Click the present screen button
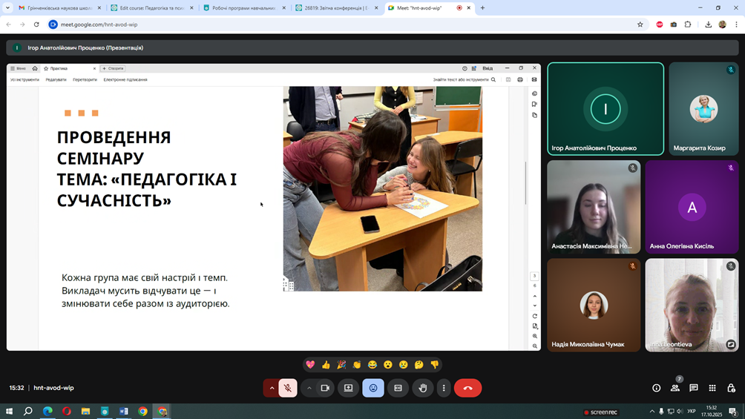Image resolution: width=745 pixels, height=419 pixels. click(348, 388)
